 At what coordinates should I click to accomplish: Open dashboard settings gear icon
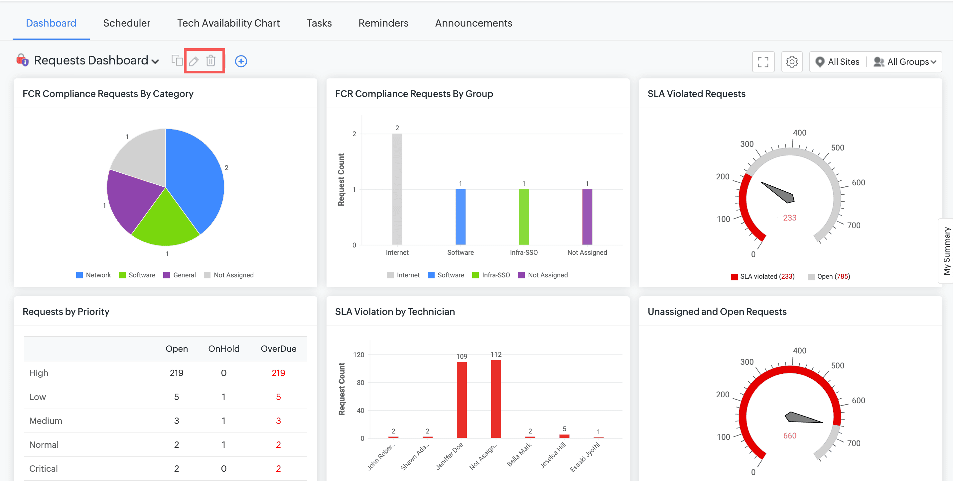pyautogui.click(x=792, y=62)
